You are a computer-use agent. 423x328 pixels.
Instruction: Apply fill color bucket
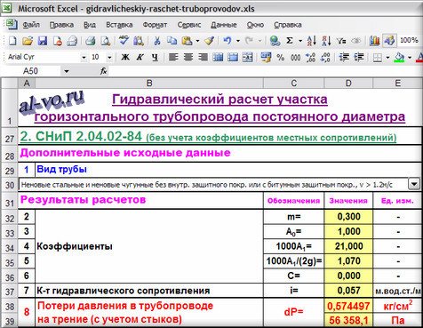coord(399,57)
